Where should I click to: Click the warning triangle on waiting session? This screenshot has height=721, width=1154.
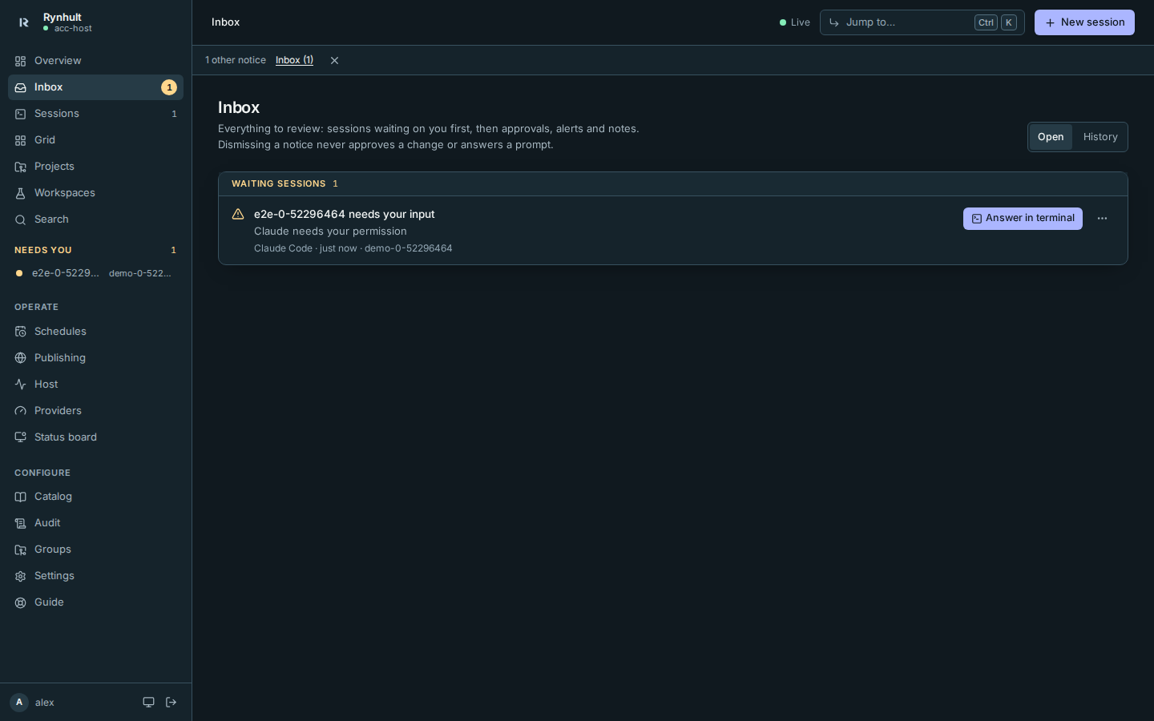pos(238,215)
